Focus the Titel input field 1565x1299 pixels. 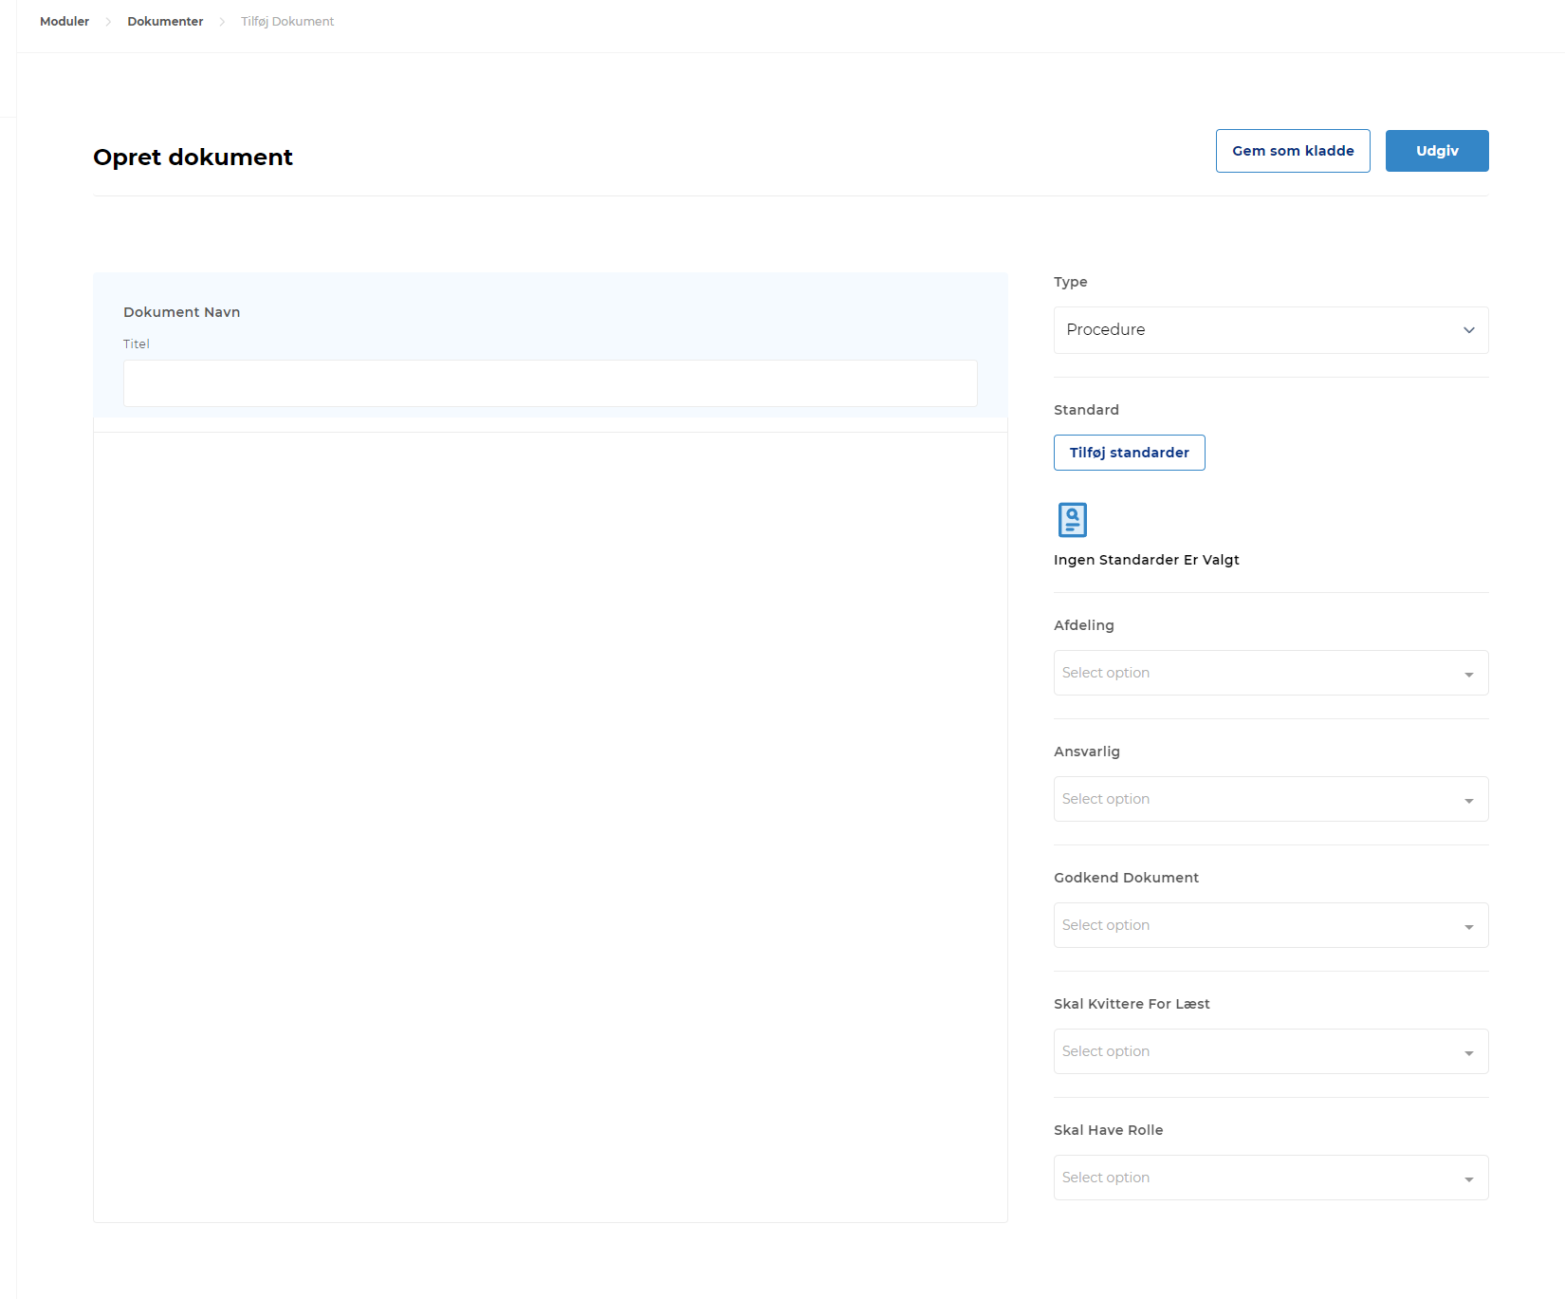tap(550, 383)
